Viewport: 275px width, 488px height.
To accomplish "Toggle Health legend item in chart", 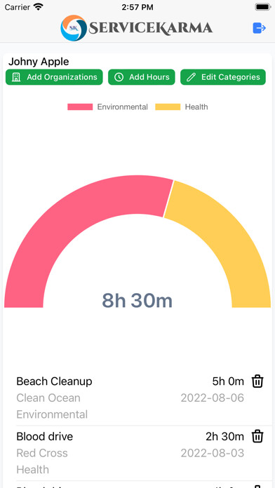I will click(x=181, y=107).
